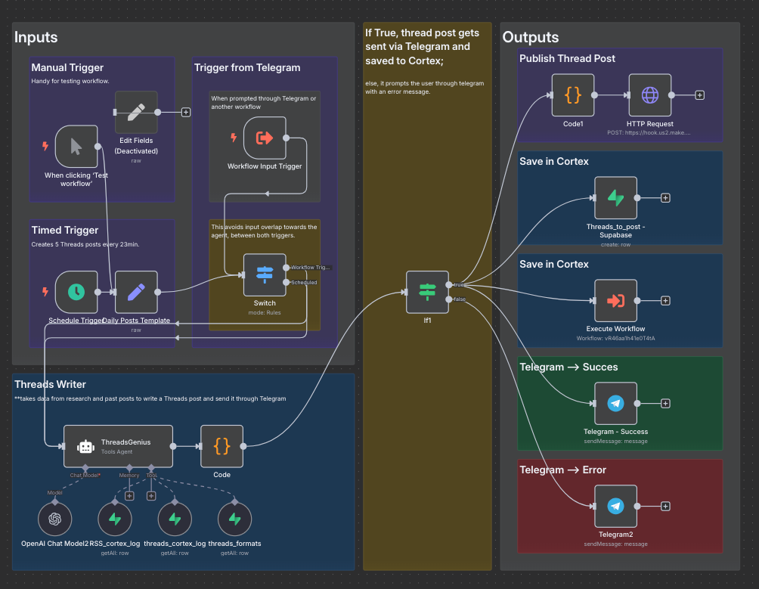Click the true output of If1
Viewport: 759px width, 589px height.
pos(449,285)
